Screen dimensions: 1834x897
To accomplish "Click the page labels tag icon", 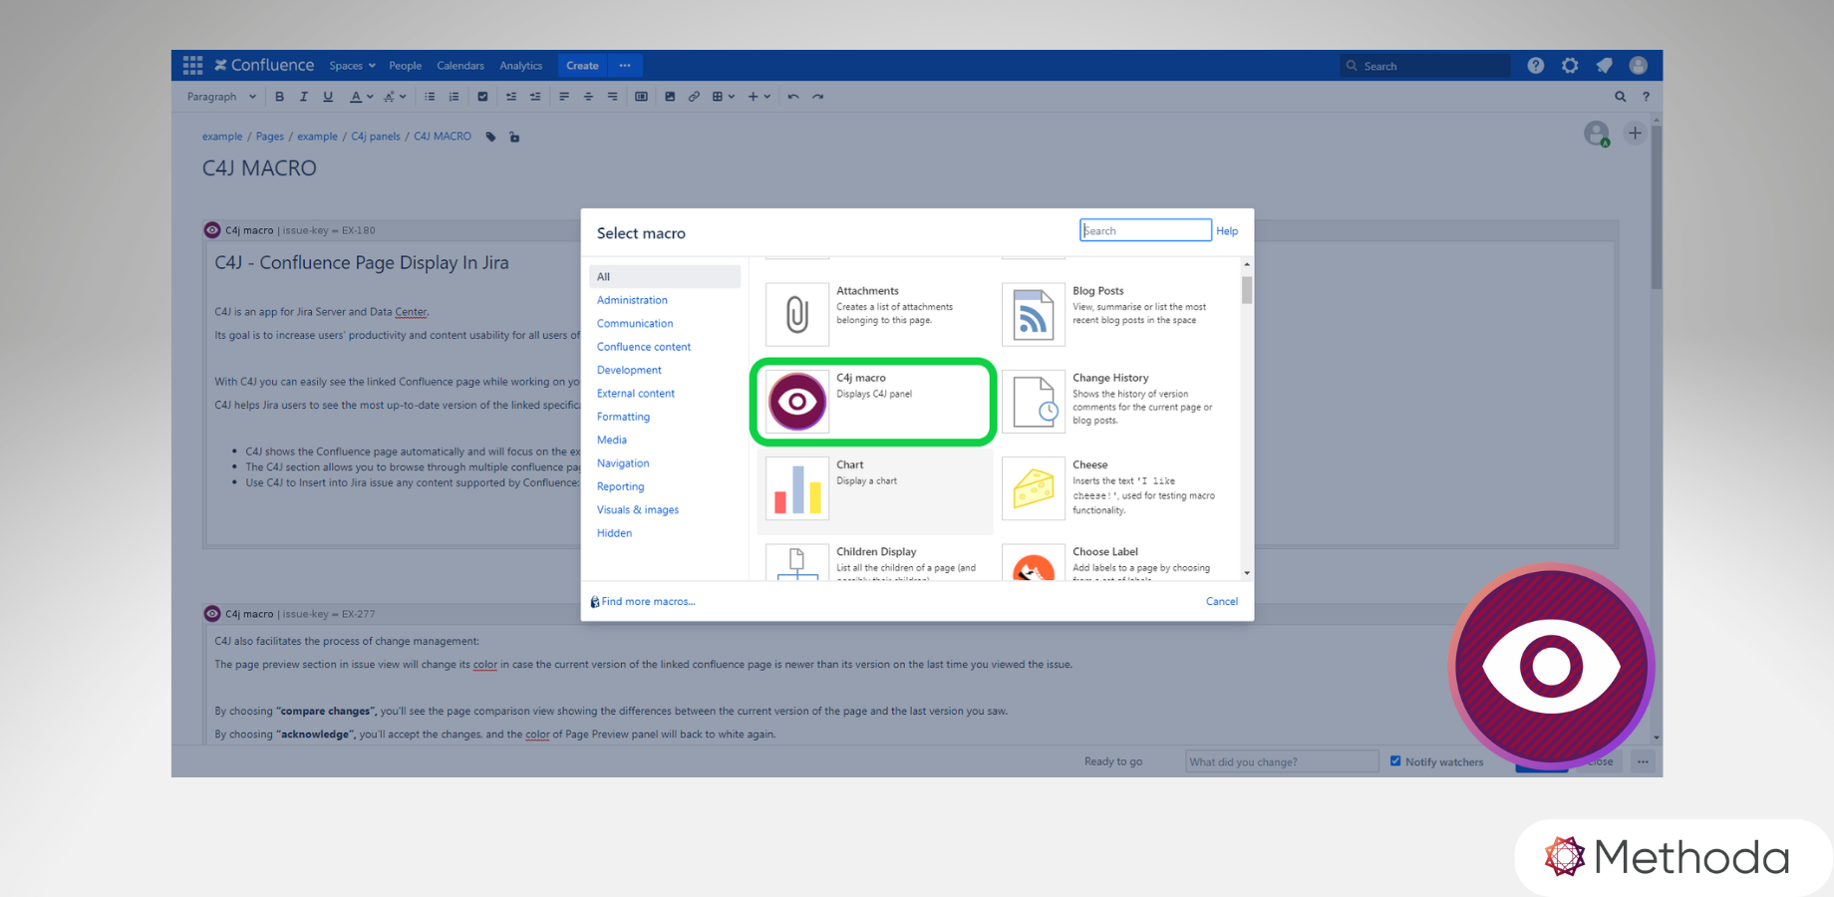I will (490, 137).
